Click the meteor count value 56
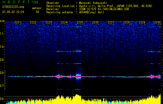 (x=38, y=12)
